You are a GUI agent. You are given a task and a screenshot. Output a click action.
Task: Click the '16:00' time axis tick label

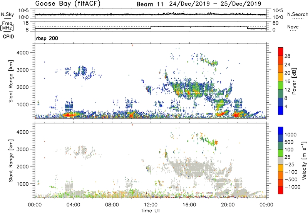click(189, 205)
